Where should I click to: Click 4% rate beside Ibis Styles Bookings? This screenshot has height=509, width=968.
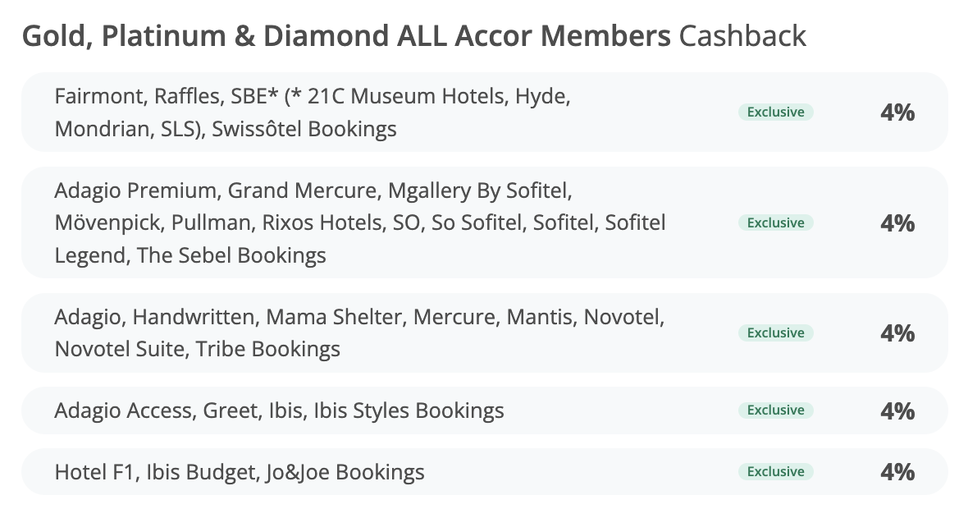pyautogui.click(x=897, y=410)
